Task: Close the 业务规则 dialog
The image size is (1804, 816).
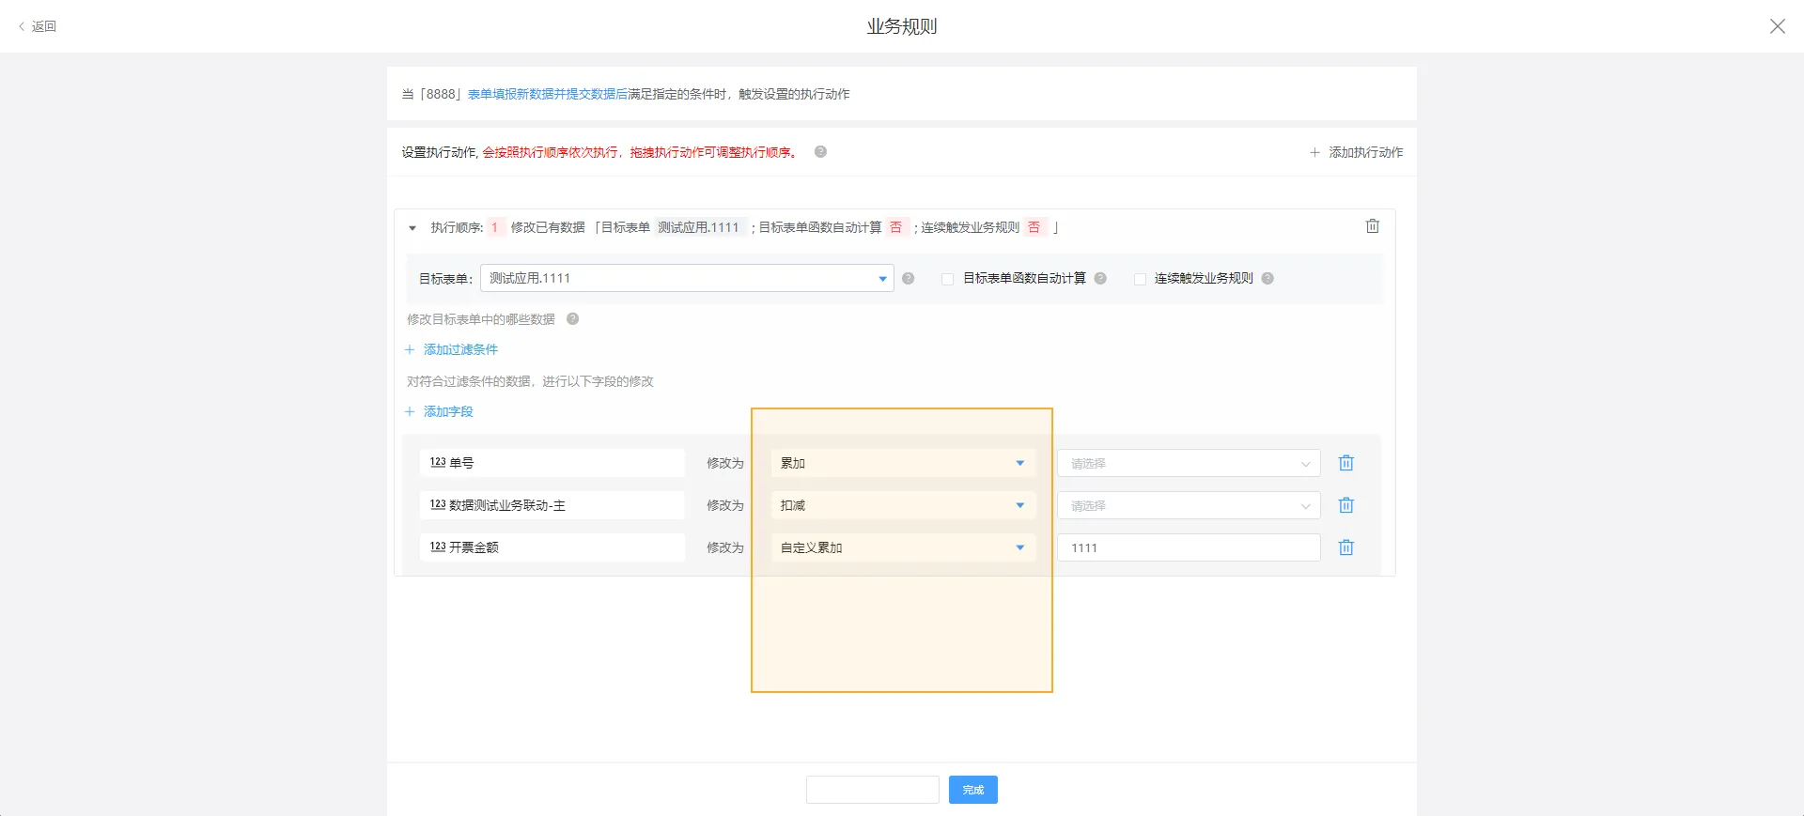Action: pos(1777,26)
